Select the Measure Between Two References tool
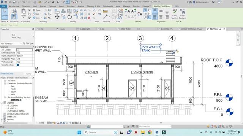The width and height of the screenshot is (243, 136). click(x=105, y=11)
